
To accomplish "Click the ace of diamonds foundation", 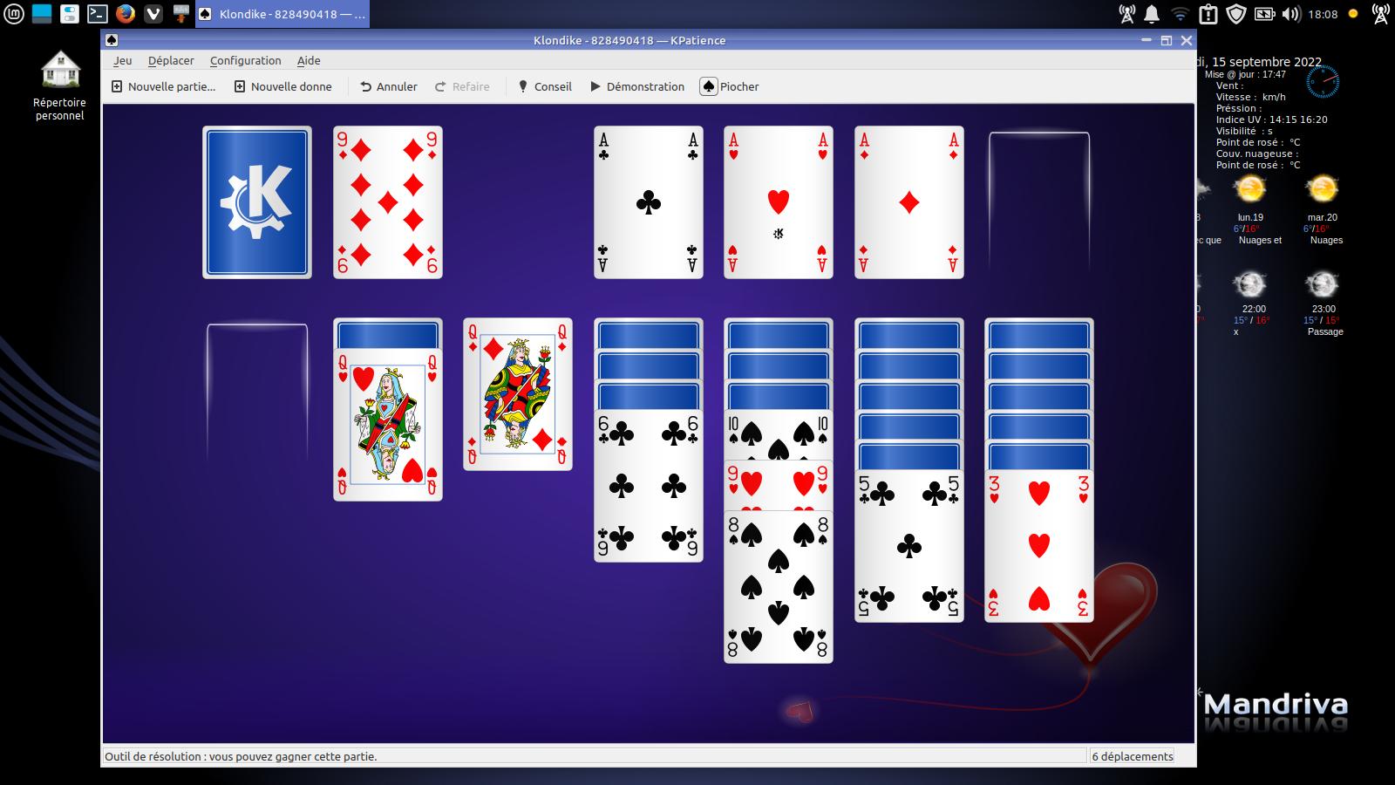I will 909,202.
